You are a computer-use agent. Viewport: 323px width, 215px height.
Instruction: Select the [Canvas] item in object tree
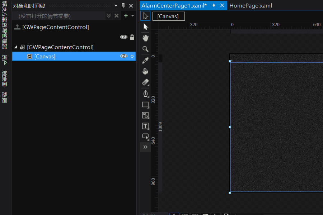tap(45, 56)
